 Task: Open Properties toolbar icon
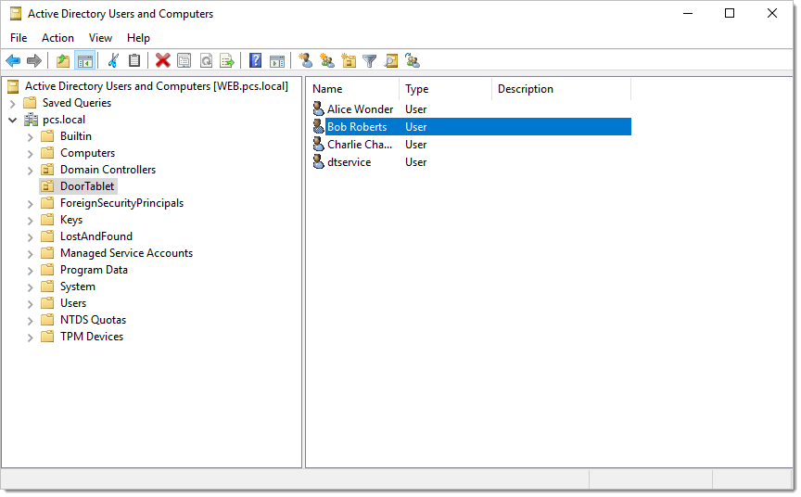click(184, 61)
